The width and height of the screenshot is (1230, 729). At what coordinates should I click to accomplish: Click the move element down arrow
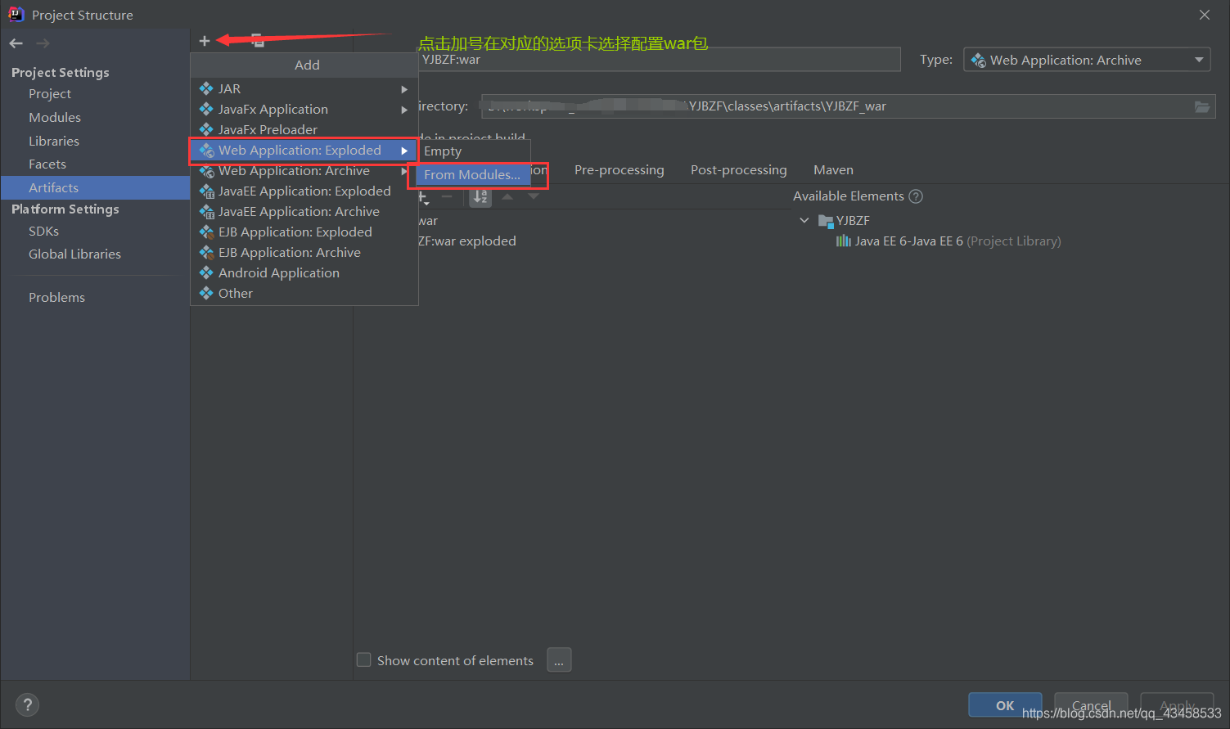534,196
